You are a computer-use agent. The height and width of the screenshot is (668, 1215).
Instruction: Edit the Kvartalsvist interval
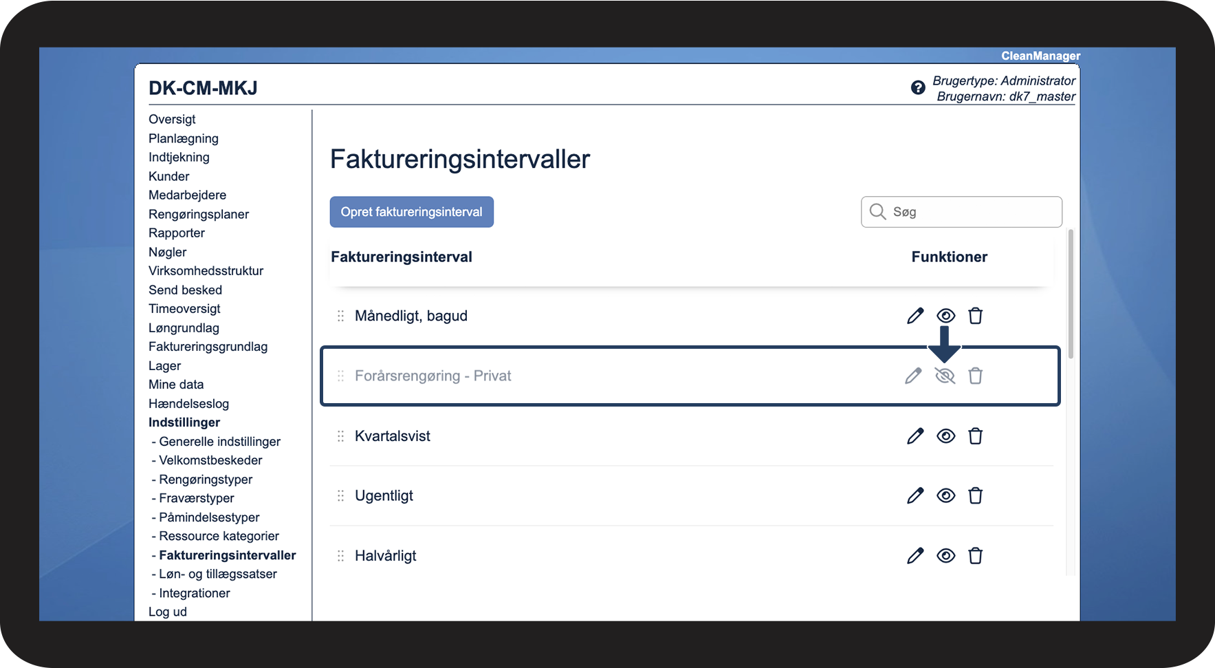[x=915, y=436]
